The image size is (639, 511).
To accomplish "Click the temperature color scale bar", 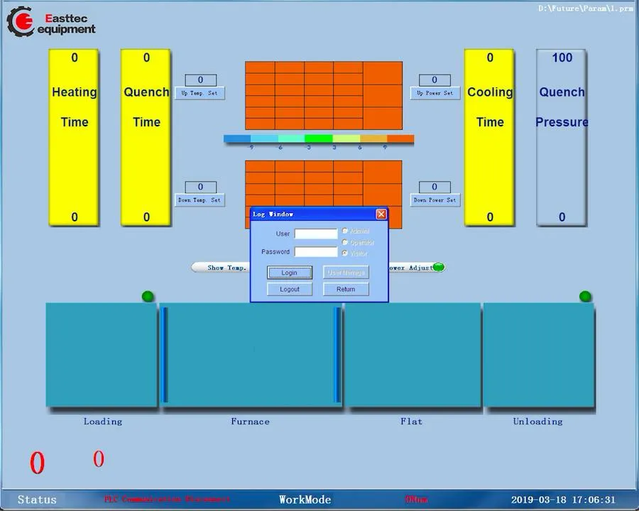I will (x=318, y=139).
